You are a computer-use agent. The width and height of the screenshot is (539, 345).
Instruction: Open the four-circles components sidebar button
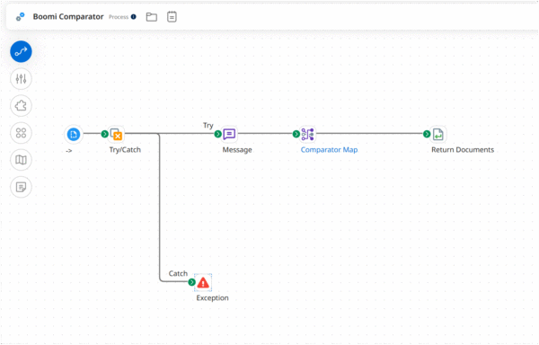[21, 133]
